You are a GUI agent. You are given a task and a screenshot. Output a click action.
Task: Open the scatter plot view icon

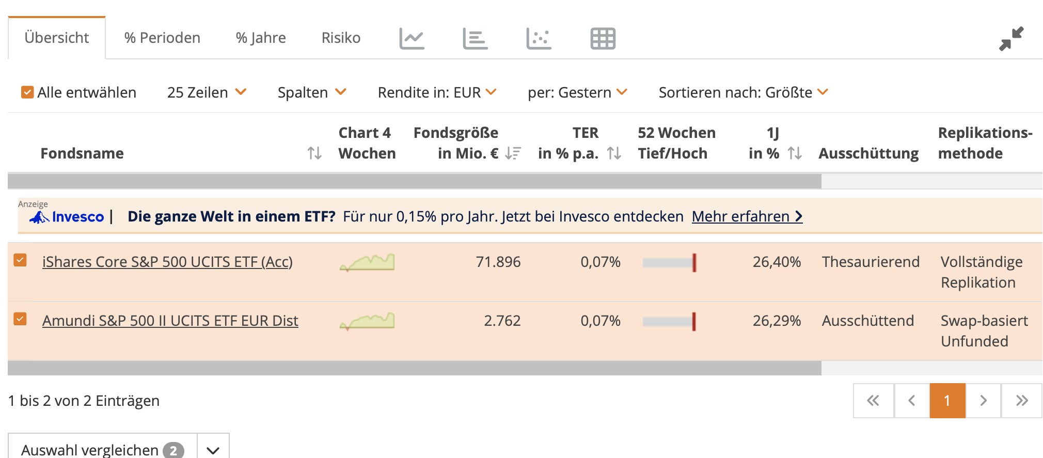click(539, 38)
